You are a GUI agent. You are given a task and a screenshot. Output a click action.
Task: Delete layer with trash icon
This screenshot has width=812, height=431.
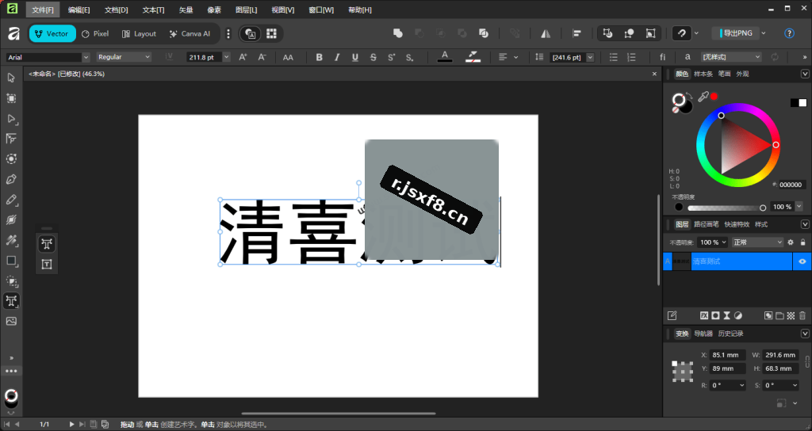pyautogui.click(x=802, y=315)
